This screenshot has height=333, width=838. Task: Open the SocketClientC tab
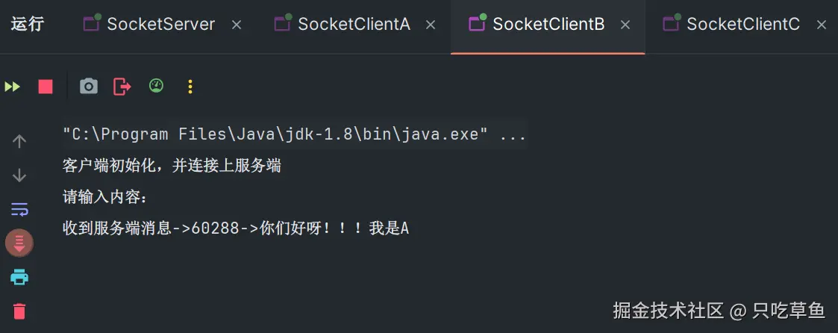click(x=742, y=25)
